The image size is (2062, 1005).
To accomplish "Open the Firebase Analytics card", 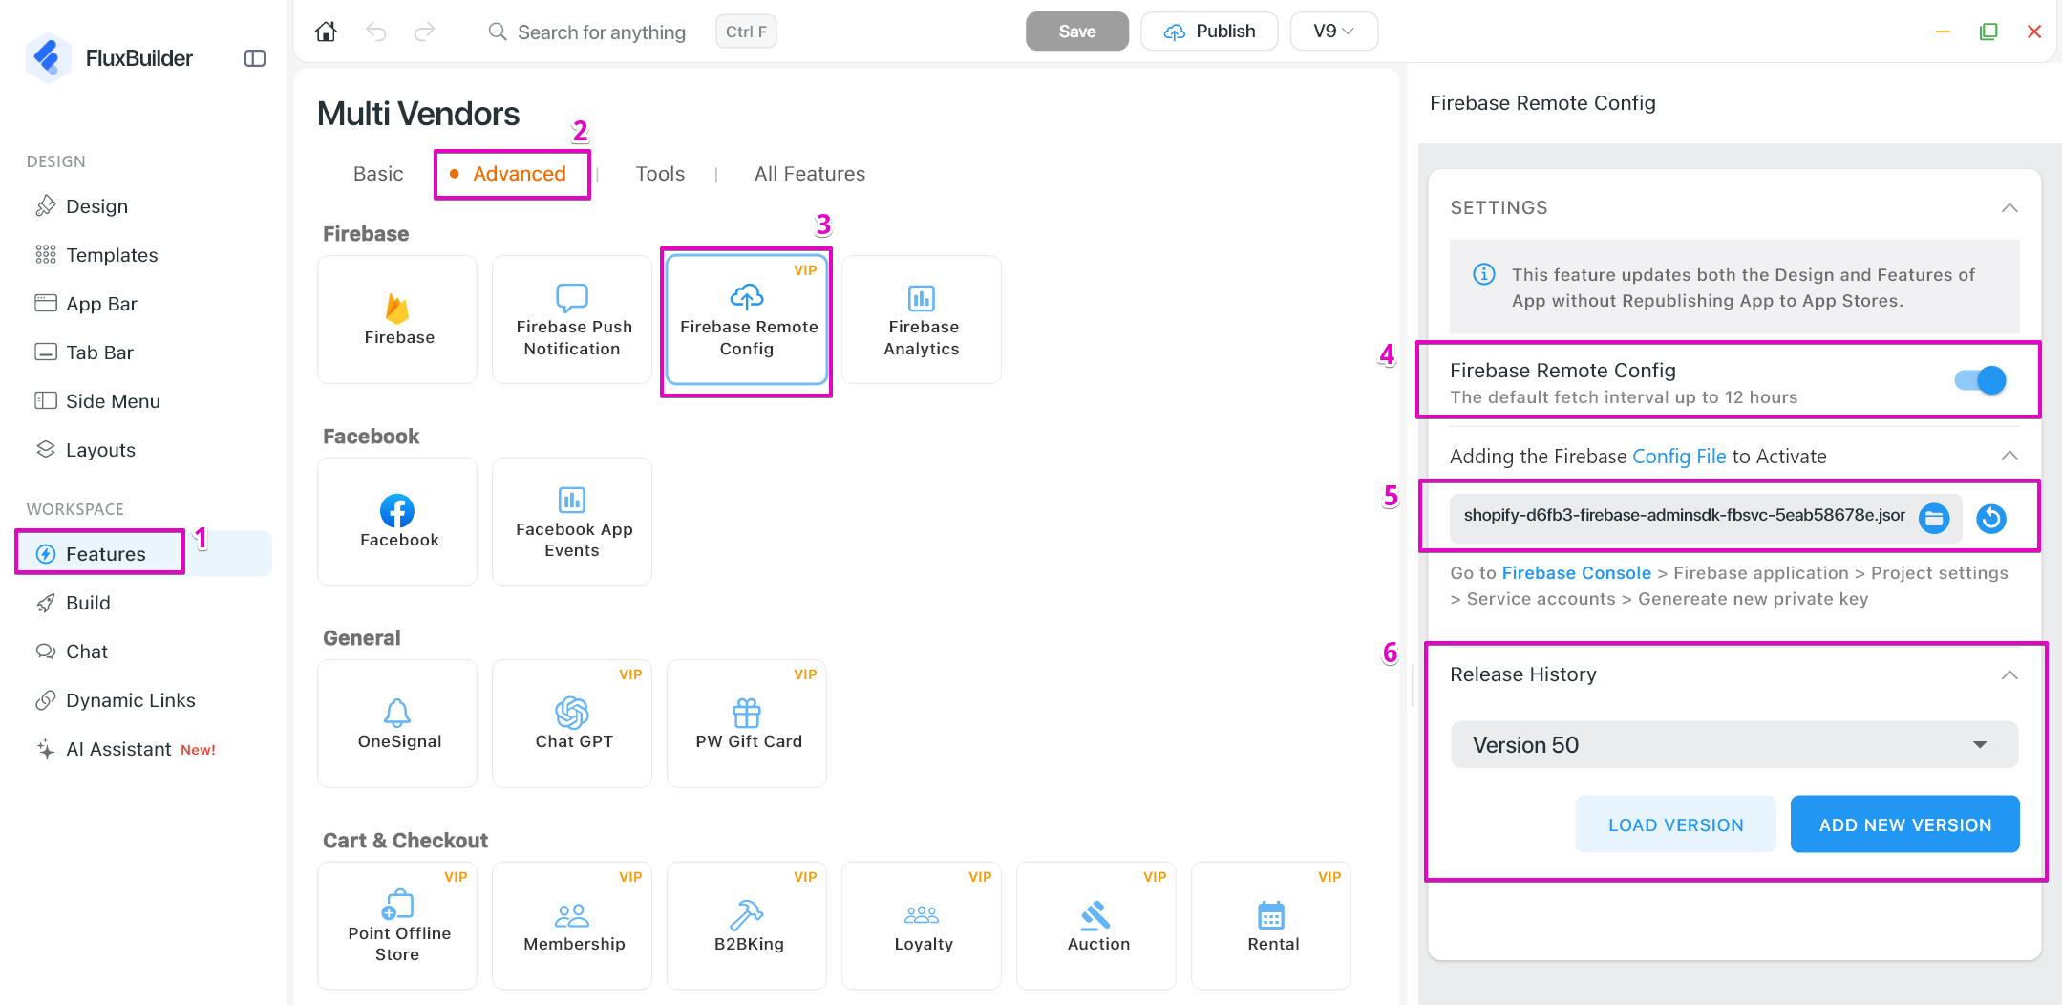I will (922, 319).
